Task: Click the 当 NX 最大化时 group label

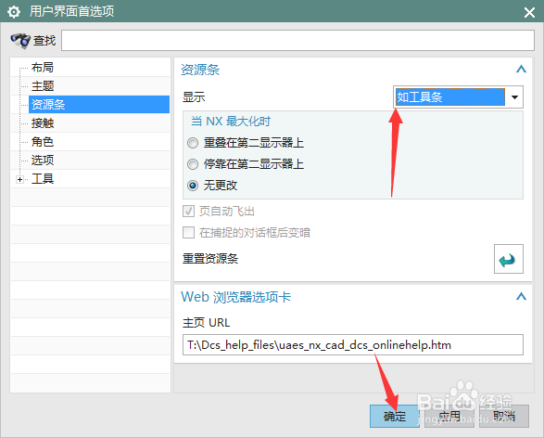Action: click(x=231, y=122)
